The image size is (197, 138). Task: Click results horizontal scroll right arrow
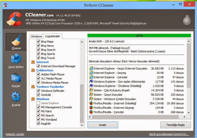[x=184, y=117]
